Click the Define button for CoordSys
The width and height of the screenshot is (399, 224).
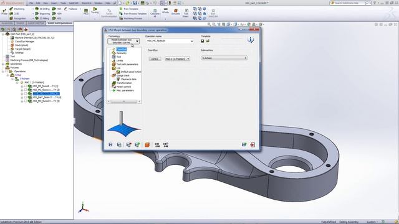coord(155,59)
